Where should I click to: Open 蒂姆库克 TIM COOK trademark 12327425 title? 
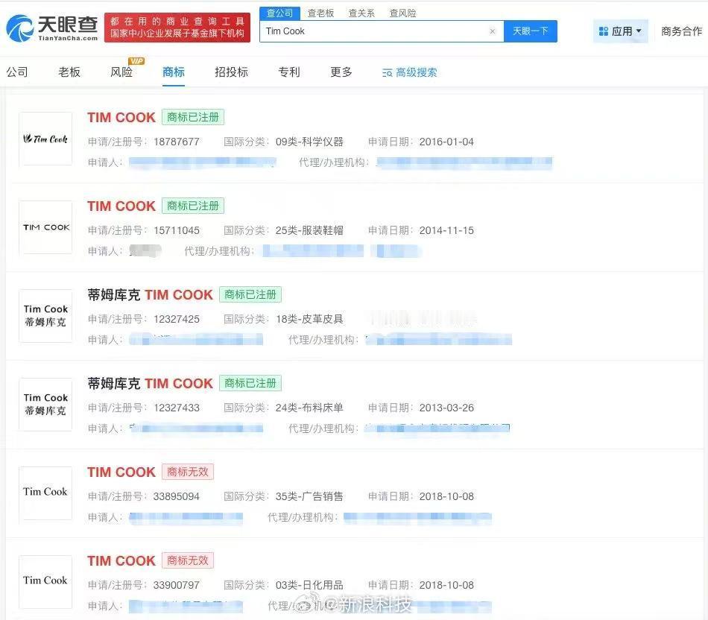click(150, 295)
